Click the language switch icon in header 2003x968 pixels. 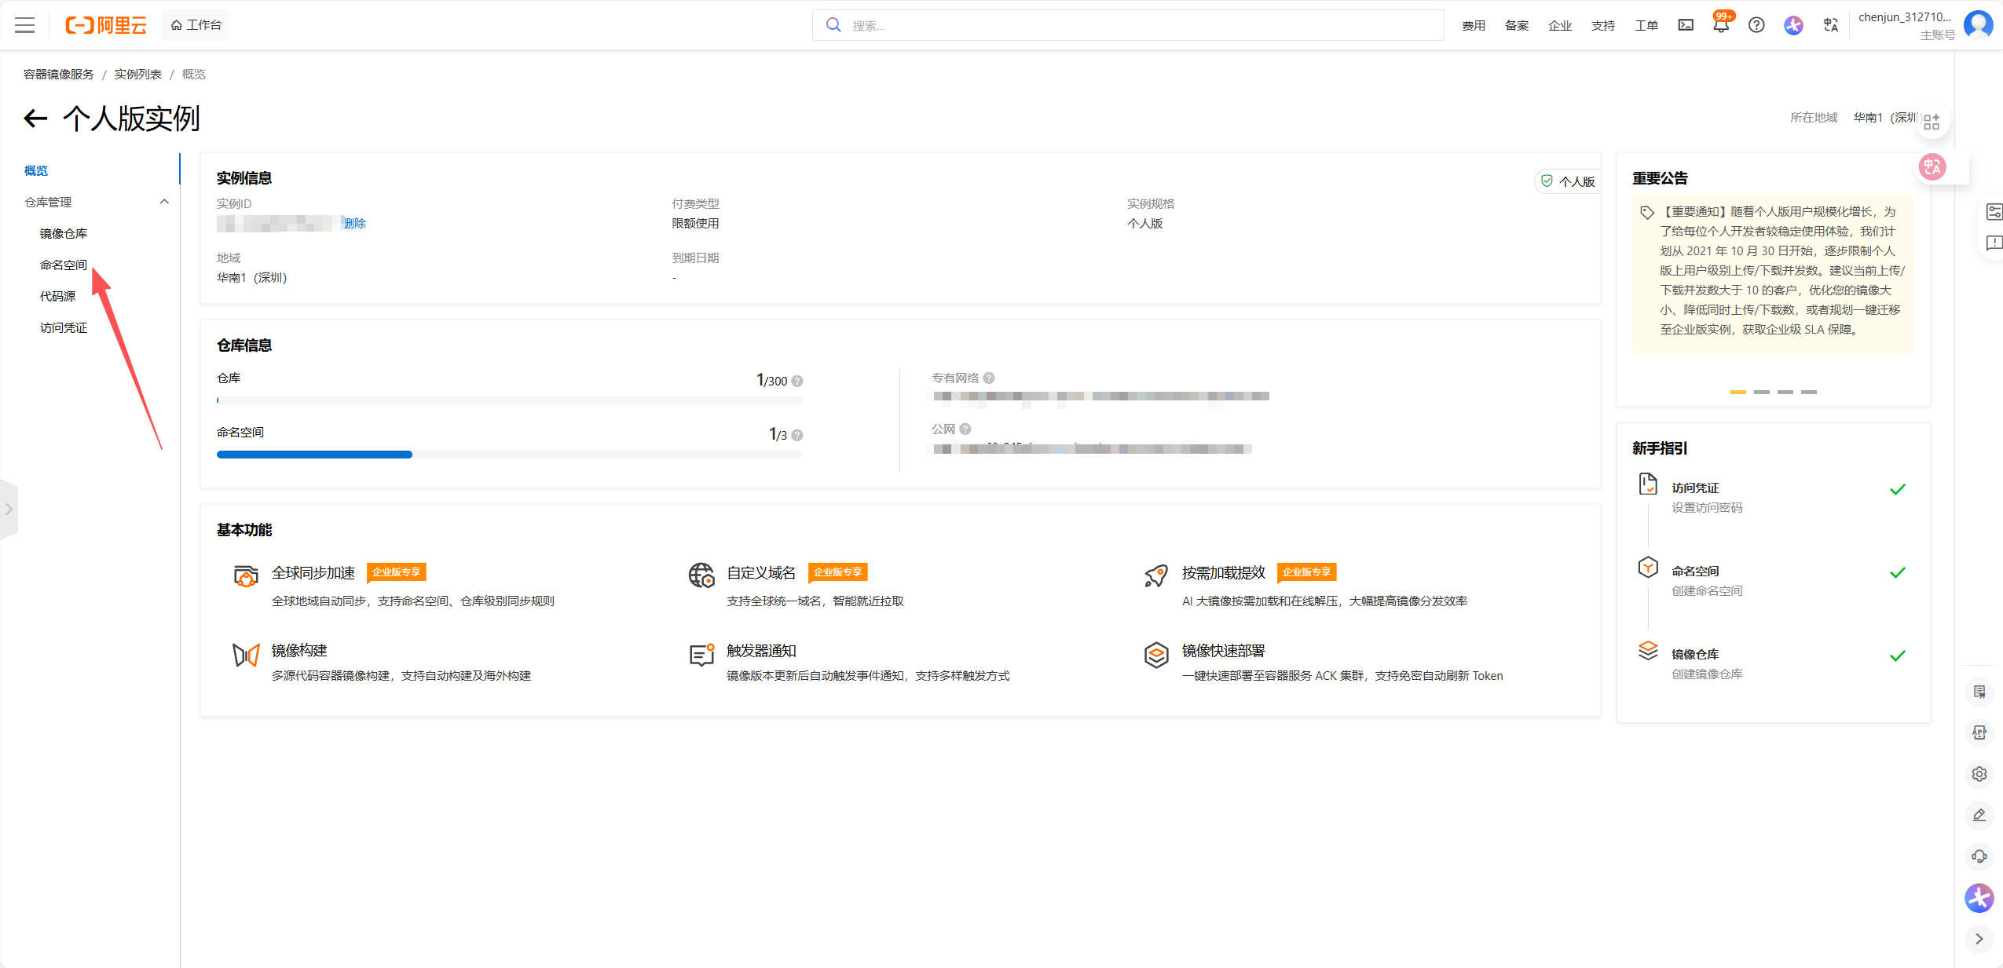click(x=1831, y=25)
